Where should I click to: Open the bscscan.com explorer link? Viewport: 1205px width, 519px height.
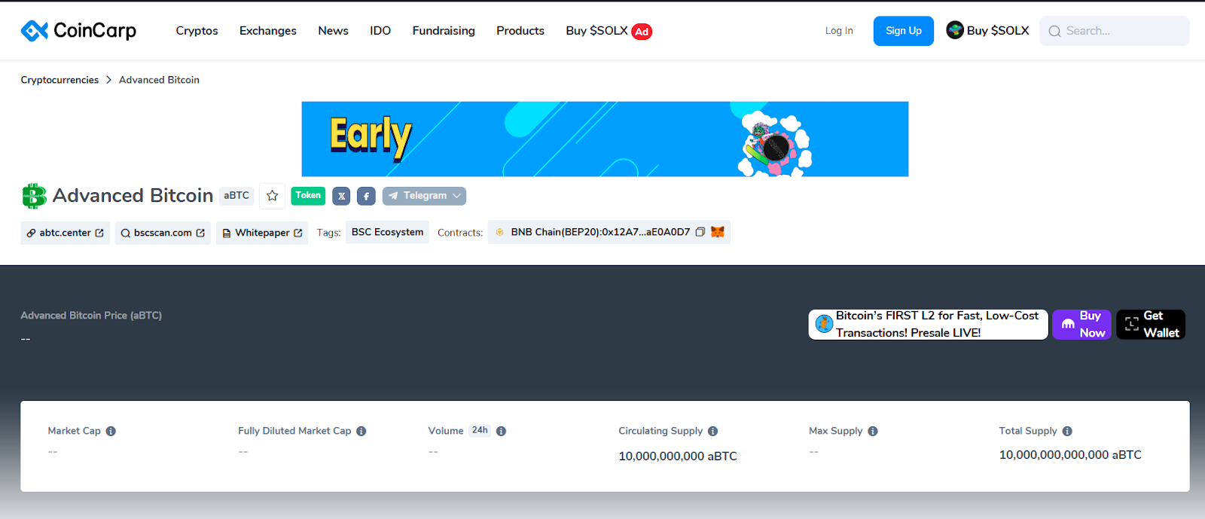pyautogui.click(x=163, y=233)
